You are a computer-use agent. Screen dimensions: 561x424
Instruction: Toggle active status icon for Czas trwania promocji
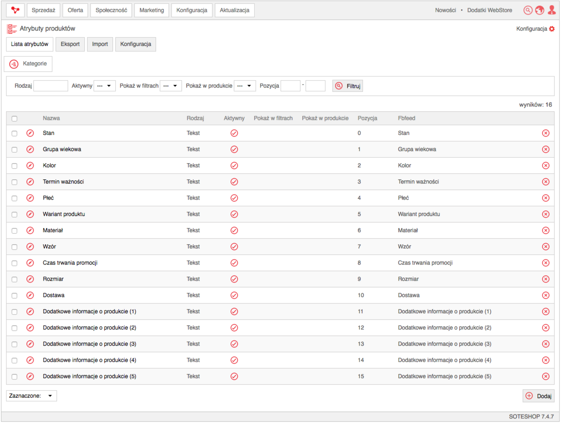tap(234, 263)
